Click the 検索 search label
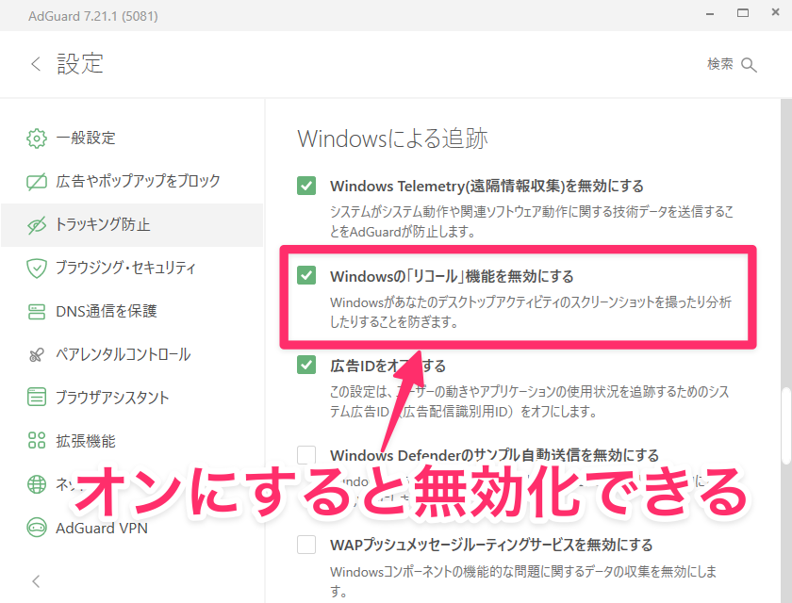The height and width of the screenshot is (603, 792). pyautogui.click(x=719, y=65)
